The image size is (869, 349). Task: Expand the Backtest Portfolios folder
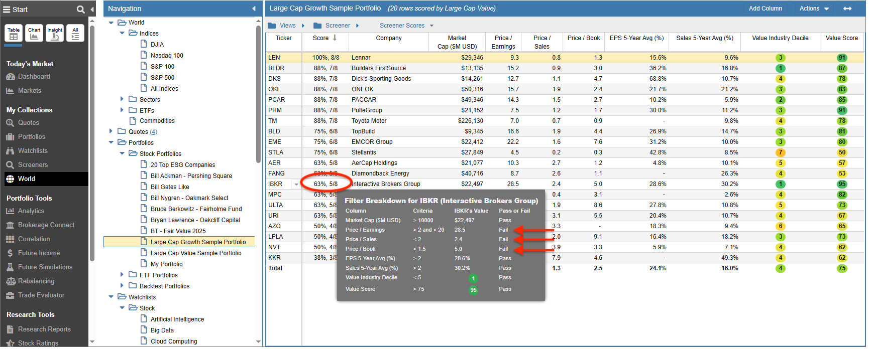122,286
